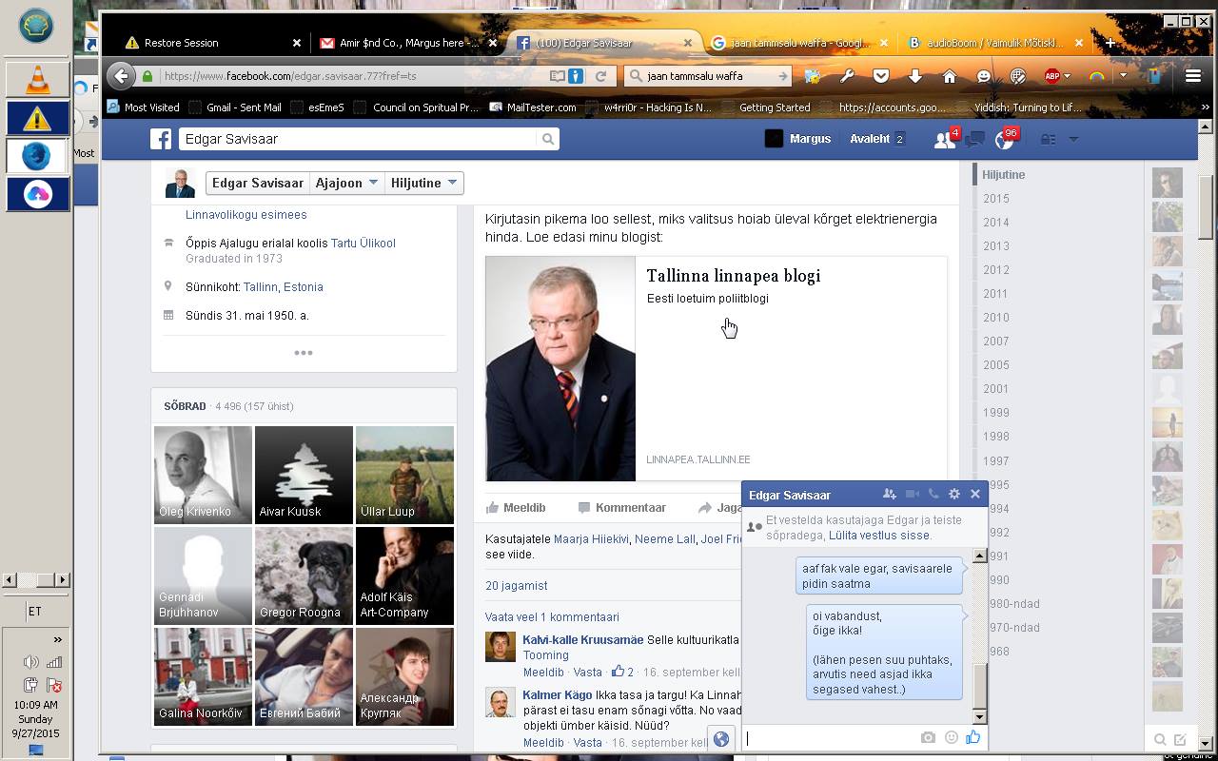Add friends to chat icon
The width and height of the screenshot is (1218, 761).
[x=889, y=495]
